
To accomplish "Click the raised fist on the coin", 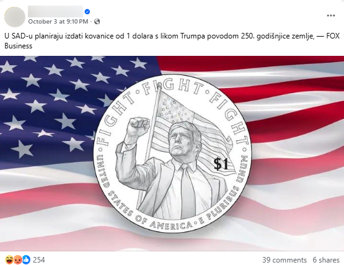I will tap(138, 127).
